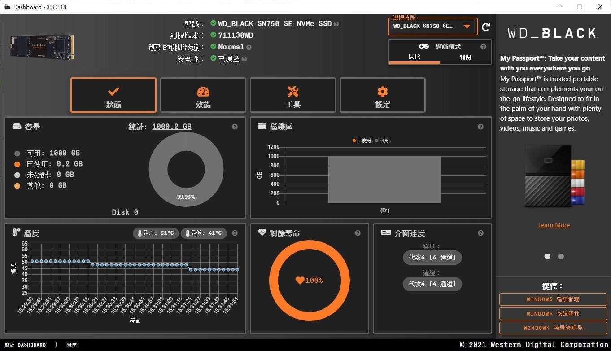Click help icon beside 遊戲模式 gaming mode

483,47
